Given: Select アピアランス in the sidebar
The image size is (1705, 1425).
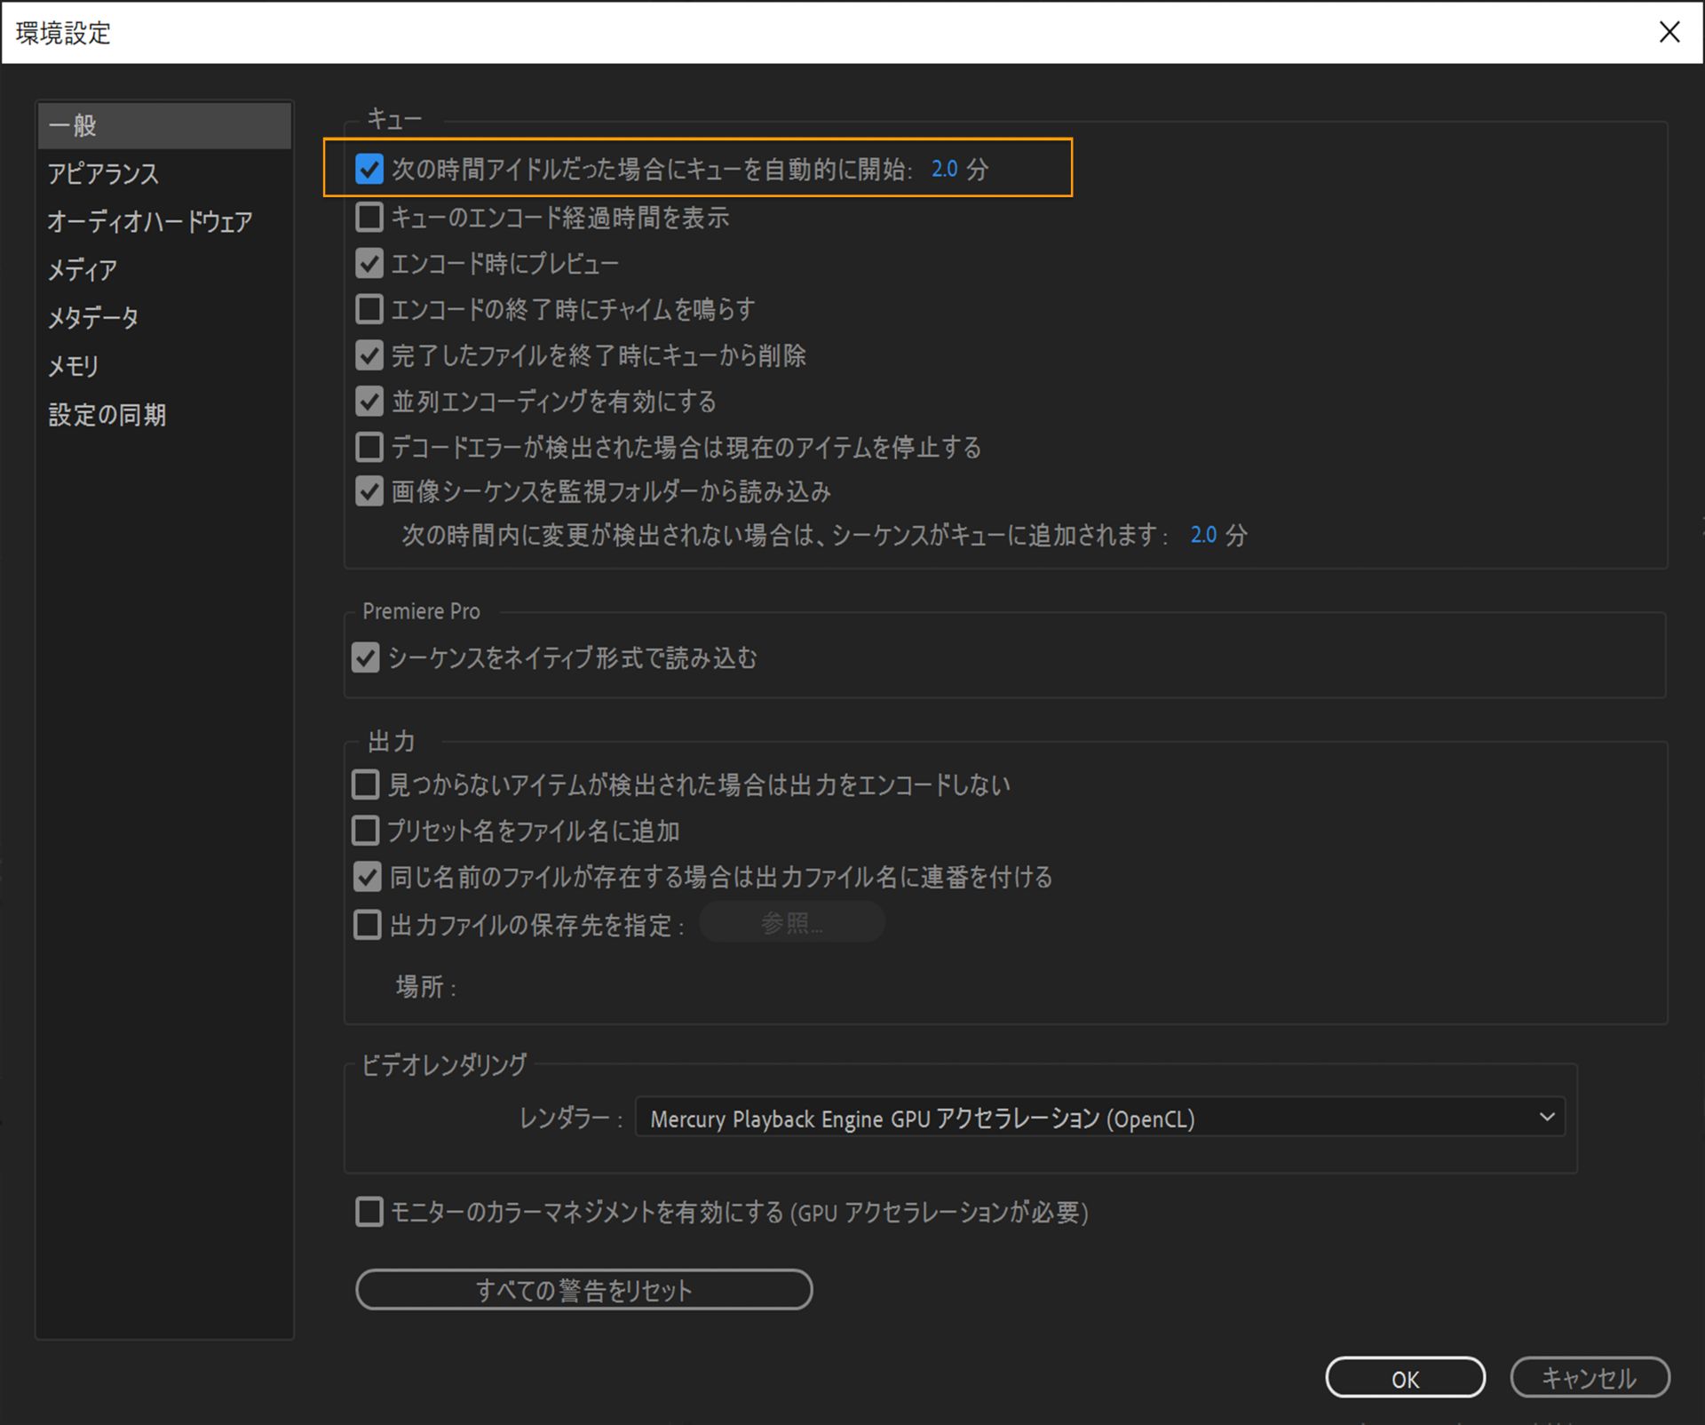Looking at the screenshot, I should coord(103,173).
